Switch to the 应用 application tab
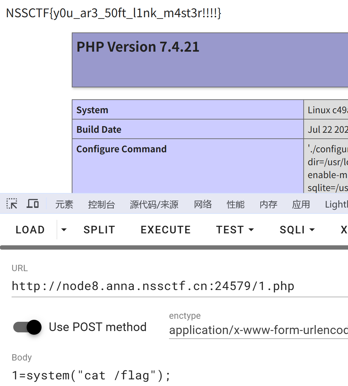Viewport: 348px width, 386px height. click(x=301, y=204)
